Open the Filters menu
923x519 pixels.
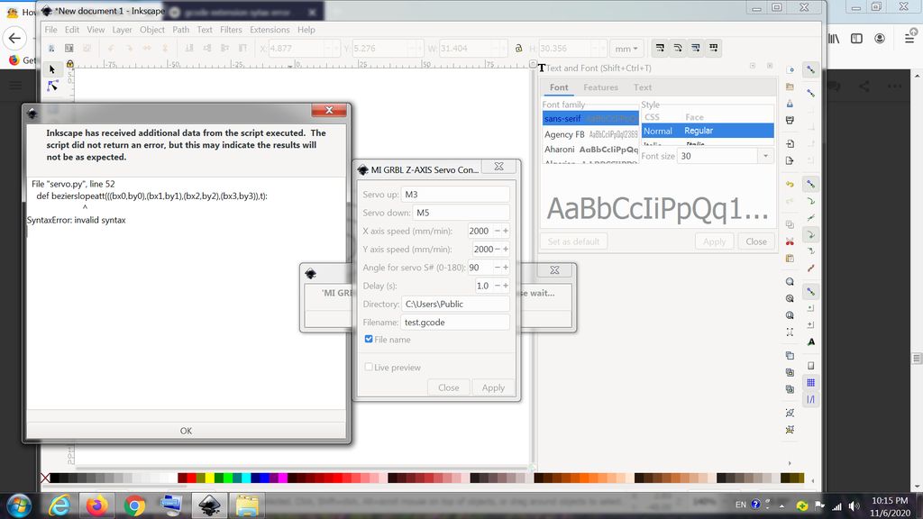point(231,30)
